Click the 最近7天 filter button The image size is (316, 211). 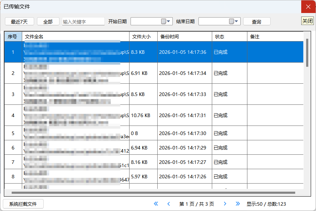(x=19, y=21)
